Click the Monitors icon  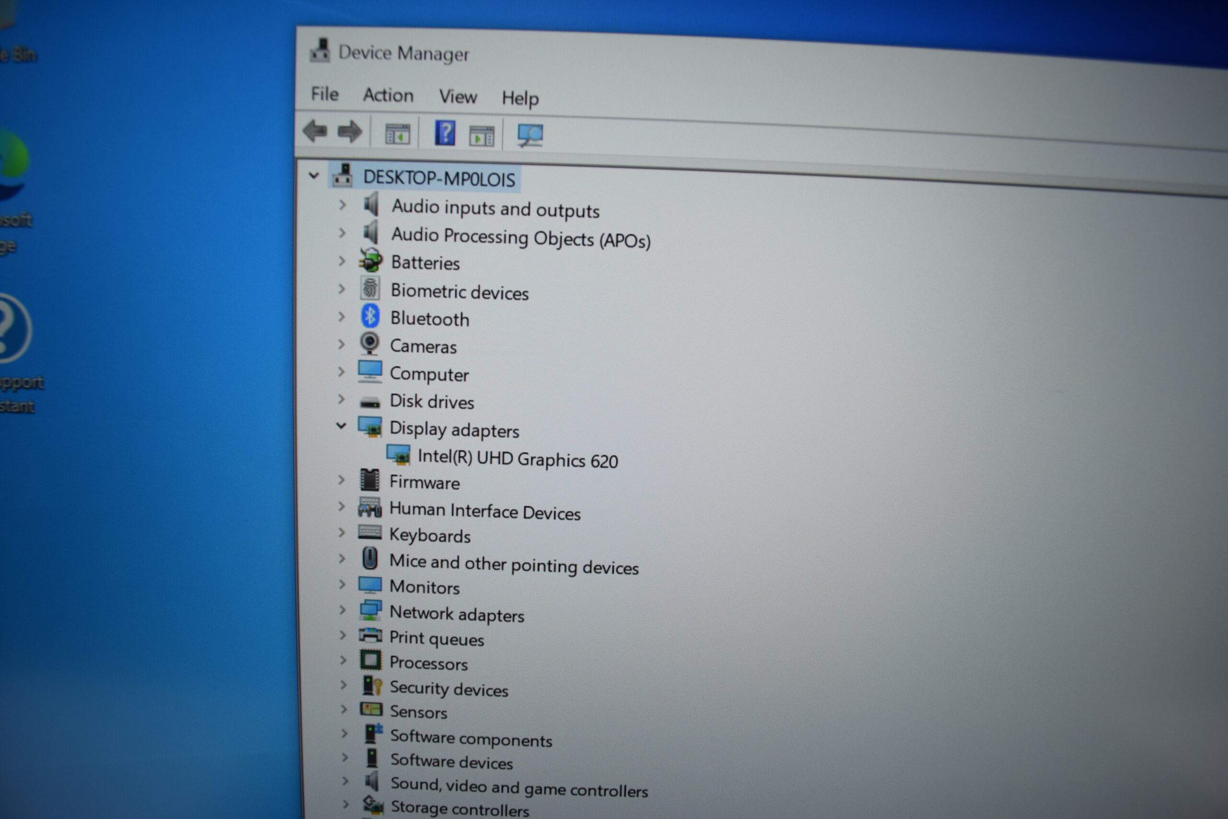click(370, 585)
